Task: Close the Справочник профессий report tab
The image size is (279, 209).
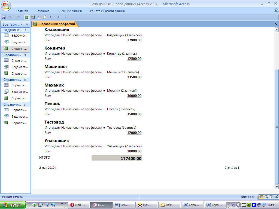Action: (276, 24)
